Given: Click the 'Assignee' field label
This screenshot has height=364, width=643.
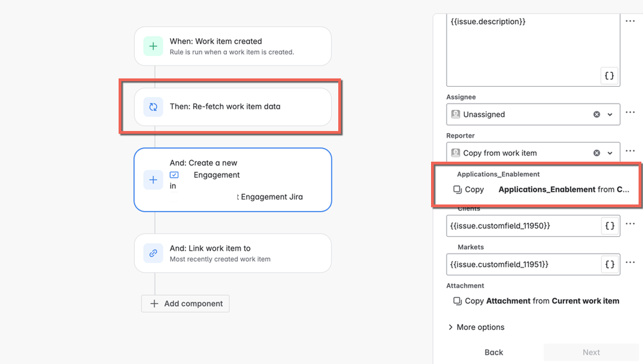Looking at the screenshot, I should pos(461,97).
